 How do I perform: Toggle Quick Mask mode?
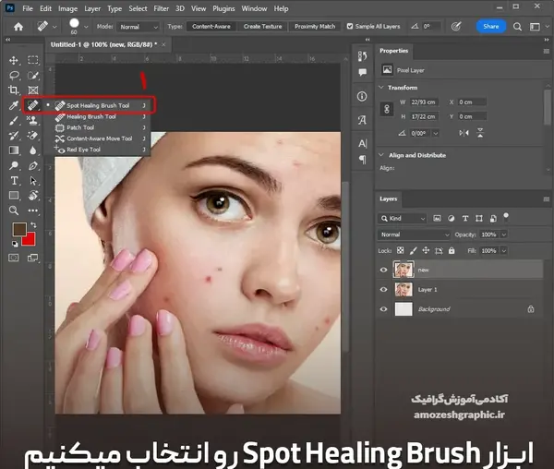click(x=14, y=258)
